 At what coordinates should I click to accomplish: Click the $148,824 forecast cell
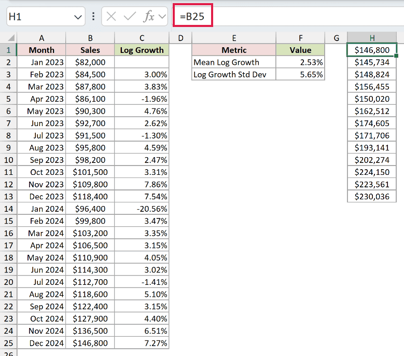pos(372,75)
